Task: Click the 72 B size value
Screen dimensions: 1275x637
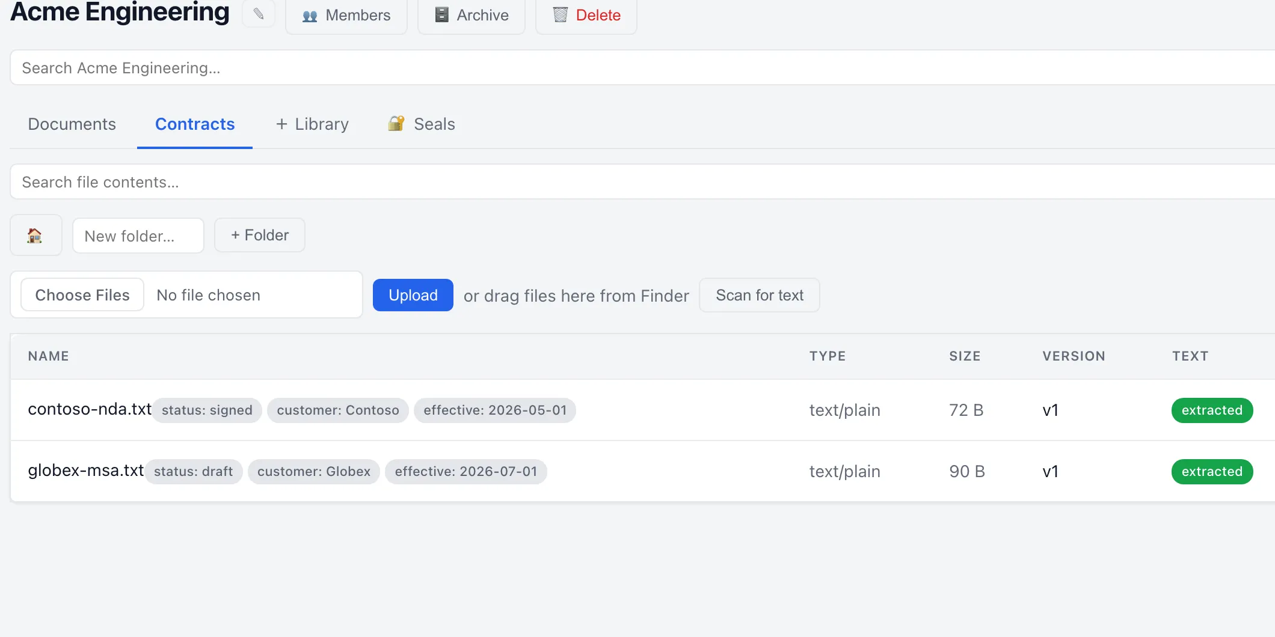Action: (x=966, y=410)
